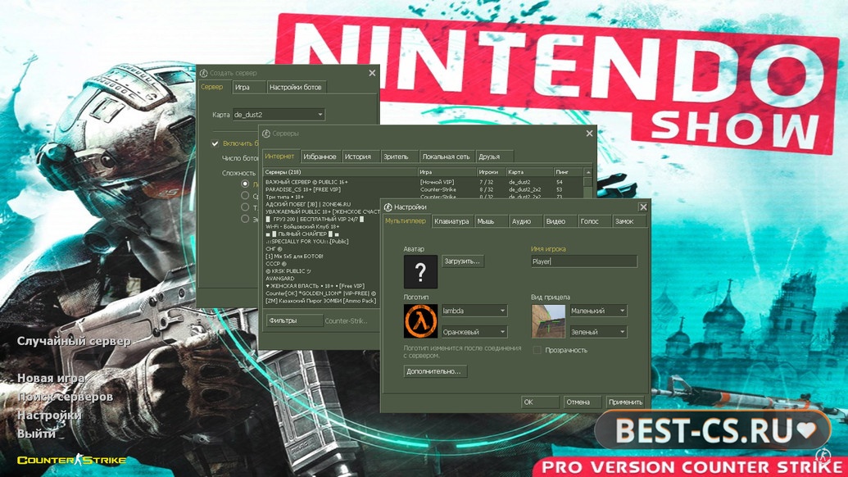The image size is (848, 477).
Task: Switch to the Локальная сеть tab
Action: 447,157
